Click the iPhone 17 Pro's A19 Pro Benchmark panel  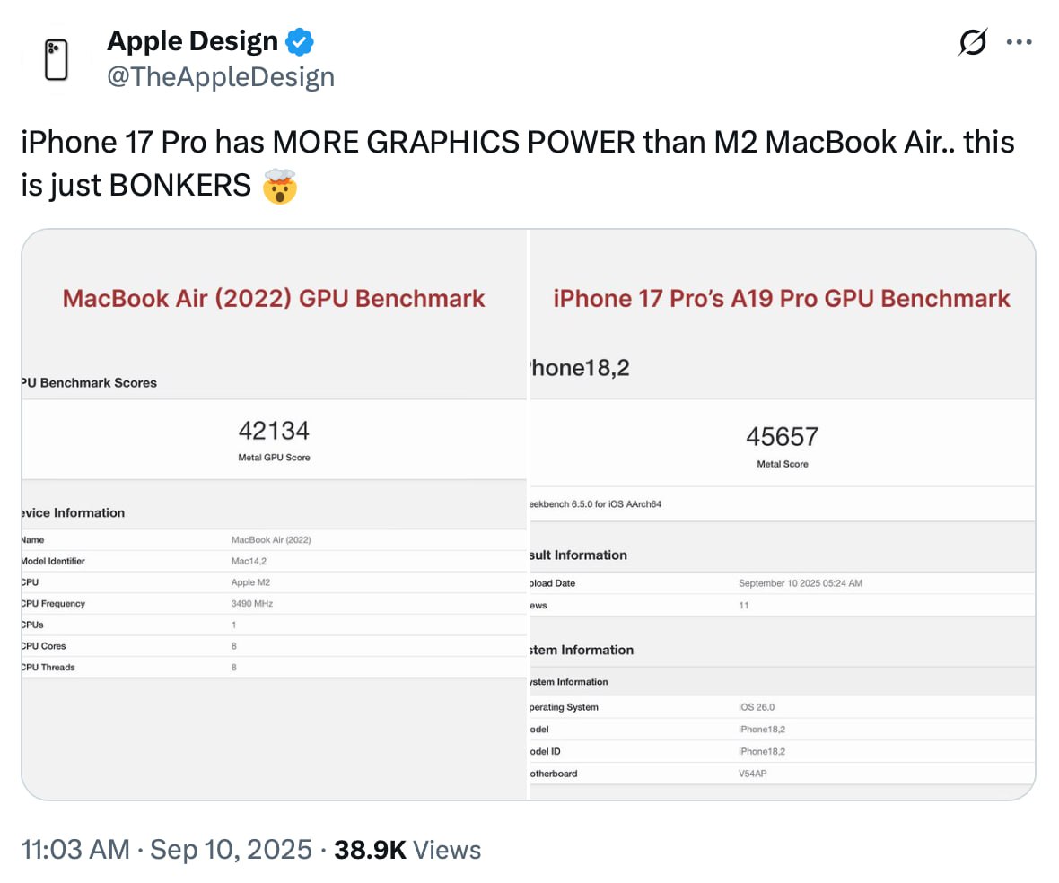pyautogui.click(x=781, y=298)
